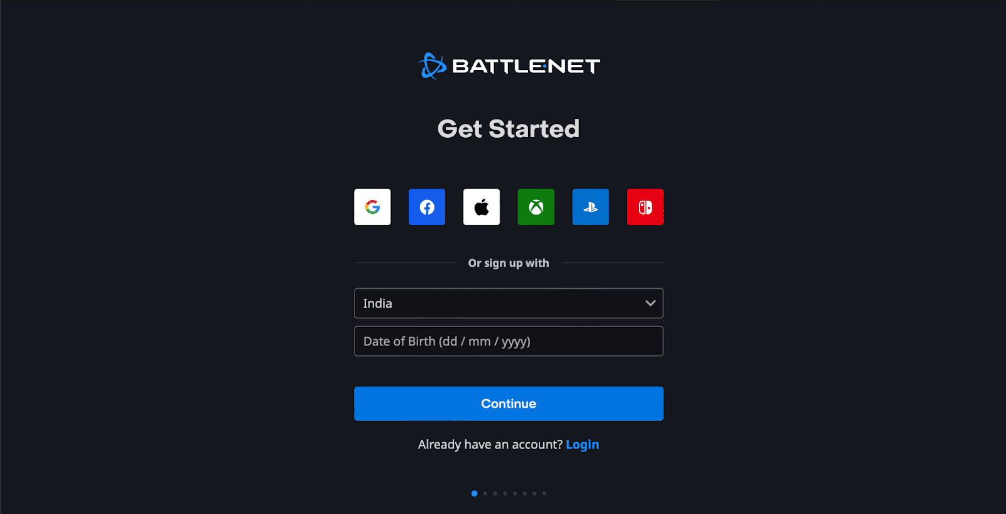
Task: Choose the Facebook sign-up icon
Action: tap(427, 207)
